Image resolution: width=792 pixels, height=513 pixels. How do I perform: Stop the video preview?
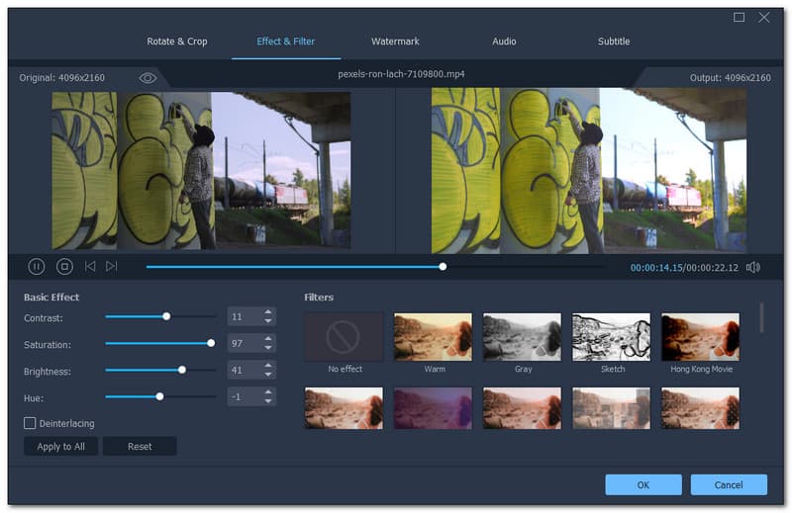pos(64,266)
